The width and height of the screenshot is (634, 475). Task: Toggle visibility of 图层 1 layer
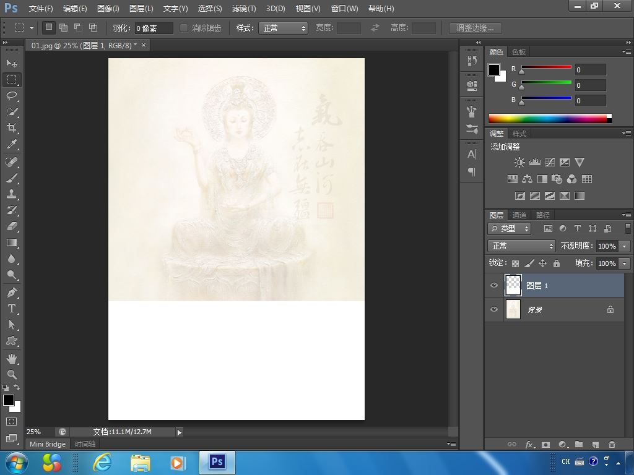coord(493,285)
